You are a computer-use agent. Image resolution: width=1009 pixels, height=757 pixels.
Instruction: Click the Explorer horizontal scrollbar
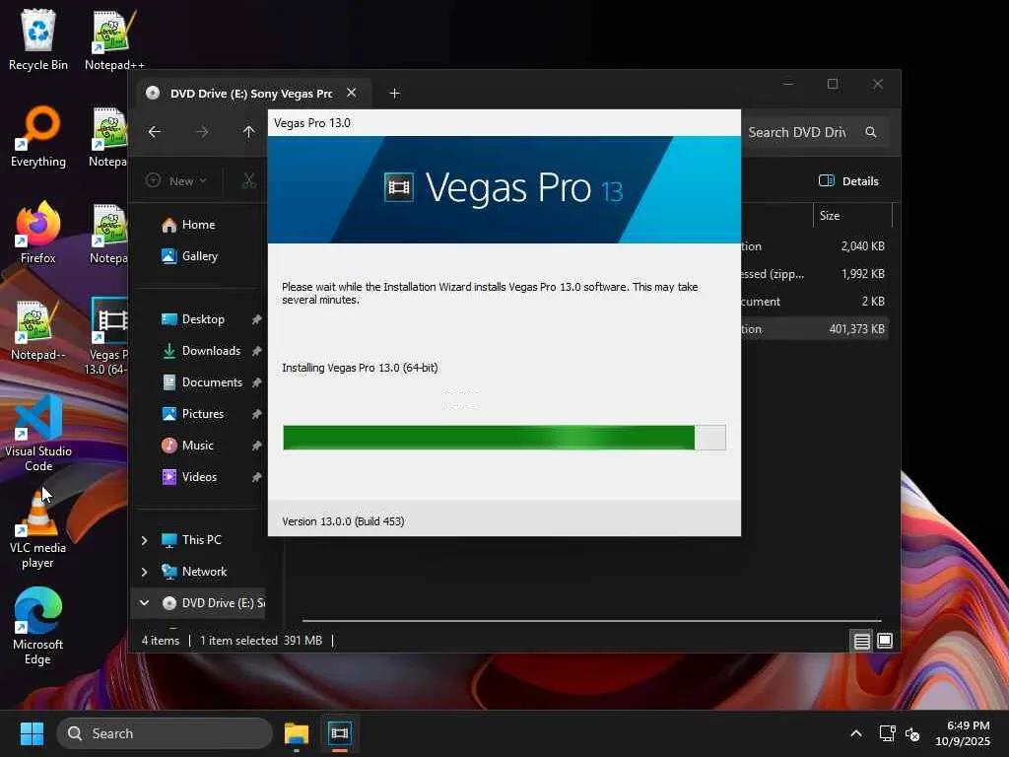tap(591, 621)
